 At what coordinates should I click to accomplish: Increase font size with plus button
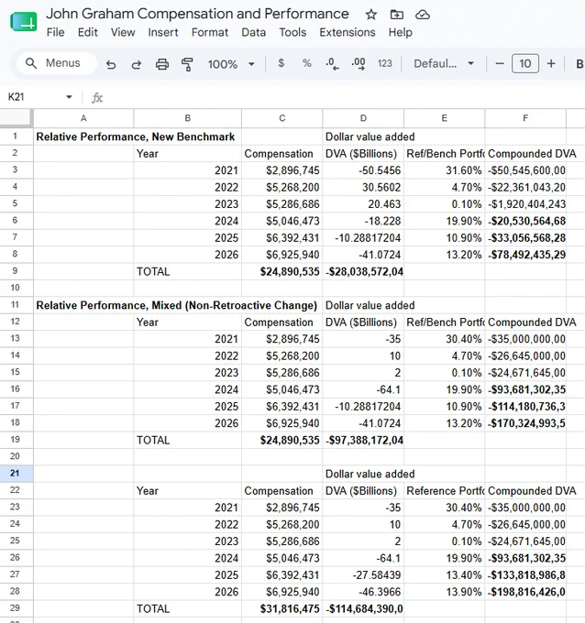[551, 63]
